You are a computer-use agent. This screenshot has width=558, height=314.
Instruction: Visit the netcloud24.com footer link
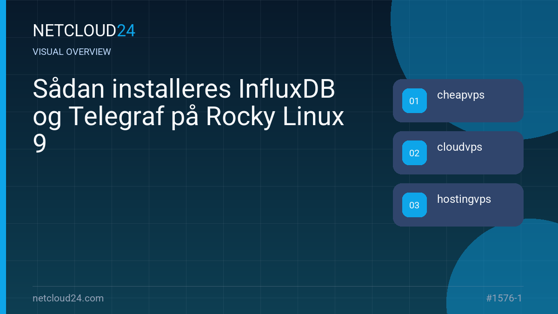tap(68, 298)
